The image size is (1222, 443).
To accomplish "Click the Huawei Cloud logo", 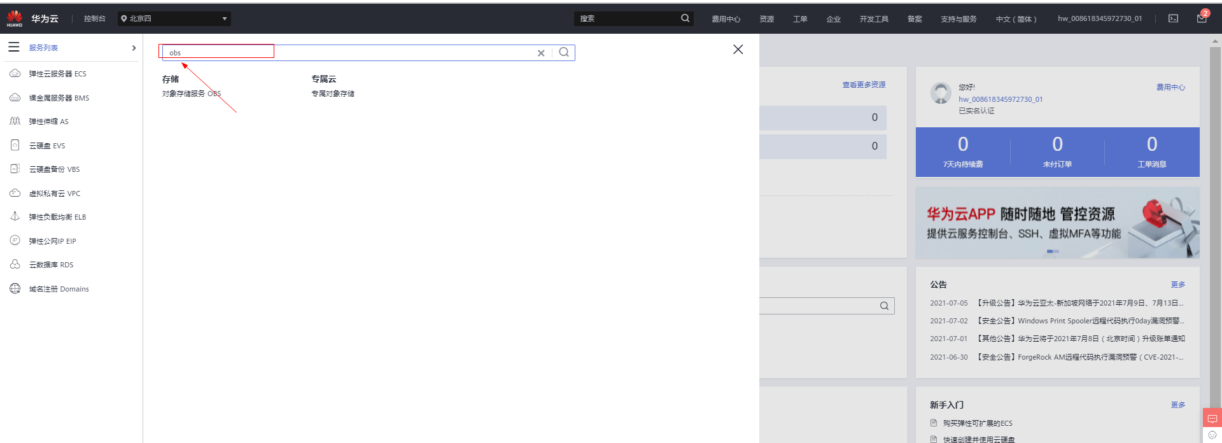I will [x=15, y=18].
